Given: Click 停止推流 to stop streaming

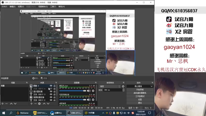Looking at the screenshot, I should (138, 86).
